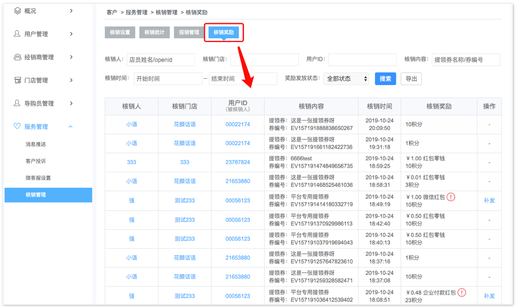This screenshot has height=308, width=518.
Task: Click user ID 21653880 in 18:58:31 row
Action: 238,181
